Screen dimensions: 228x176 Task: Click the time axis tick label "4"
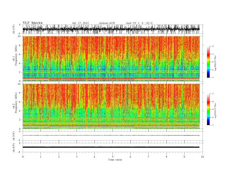94,157
